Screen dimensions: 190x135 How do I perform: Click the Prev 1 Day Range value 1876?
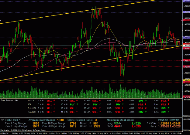coord(36,123)
